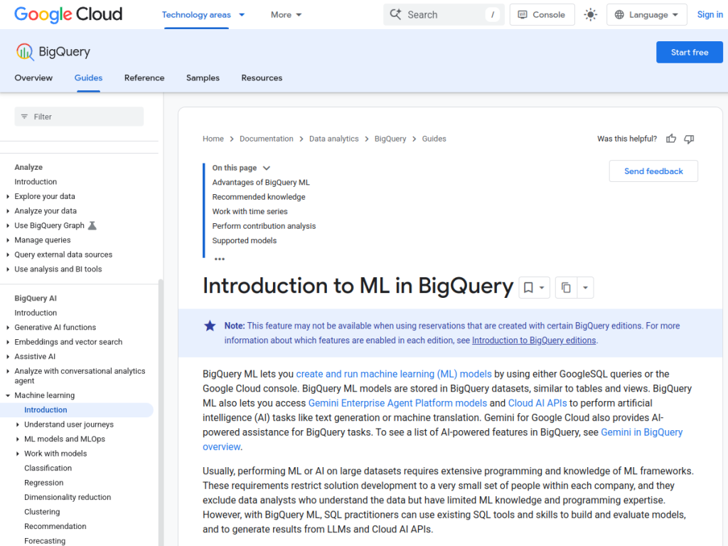Open Gemini Enterprise Agent Platform models link
This screenshot has width=728, height=546.
397,403
